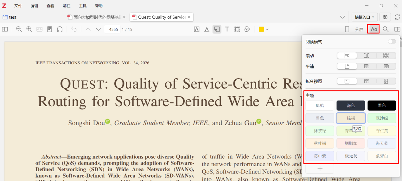The height and width of the screenshot is (181, 402).
Task: Select wrapped scroll mode option
Action: tap(386, 55)
